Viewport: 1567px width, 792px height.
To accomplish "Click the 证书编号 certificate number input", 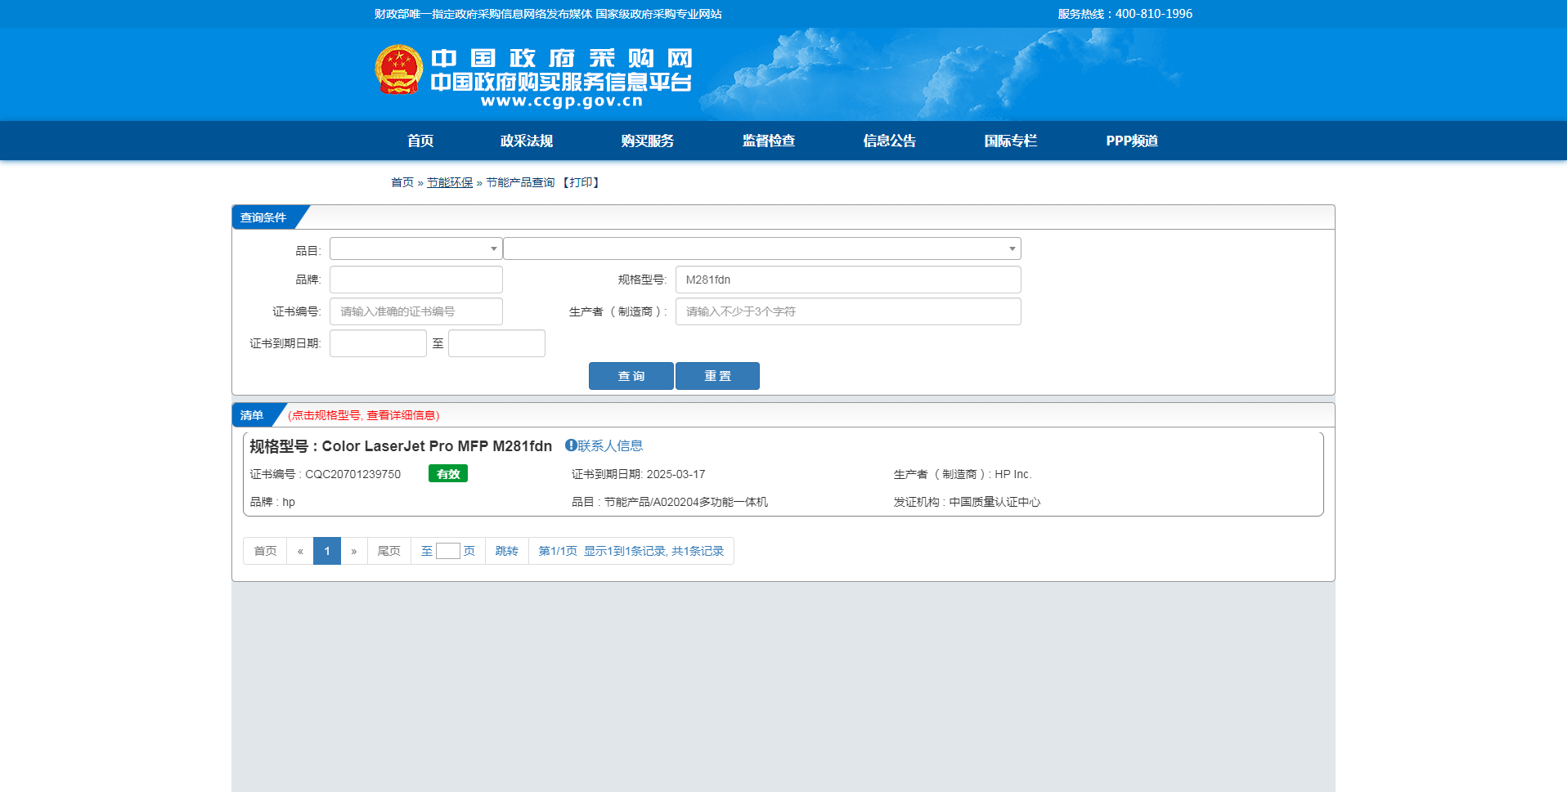I will point(415,311).
